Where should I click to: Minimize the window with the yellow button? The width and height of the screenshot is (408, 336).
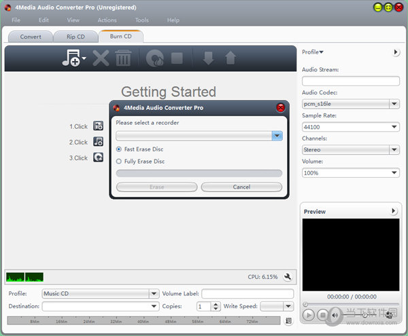pos(378,7)
